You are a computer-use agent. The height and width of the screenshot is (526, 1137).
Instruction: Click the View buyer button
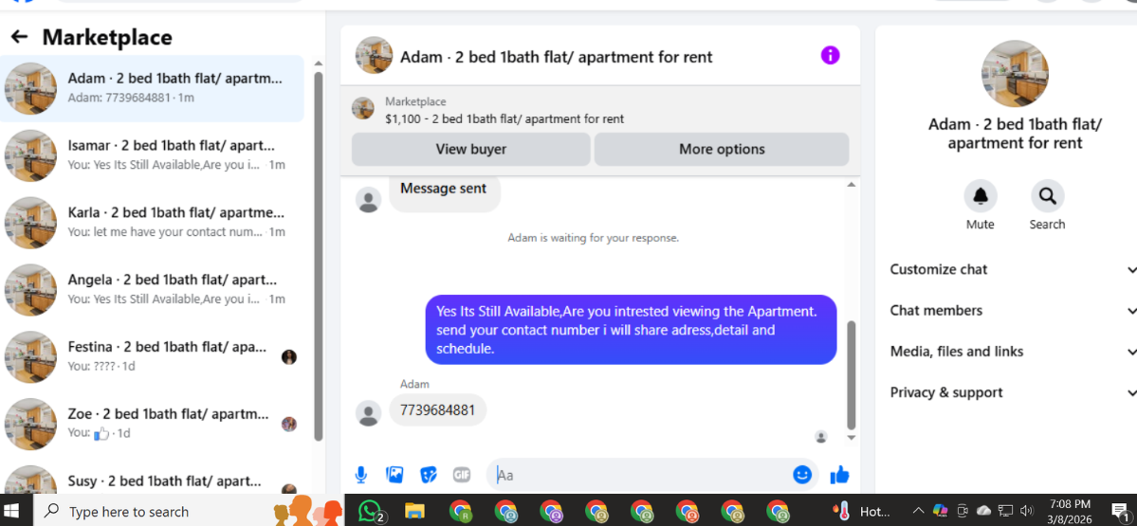(x=471, y=149)
